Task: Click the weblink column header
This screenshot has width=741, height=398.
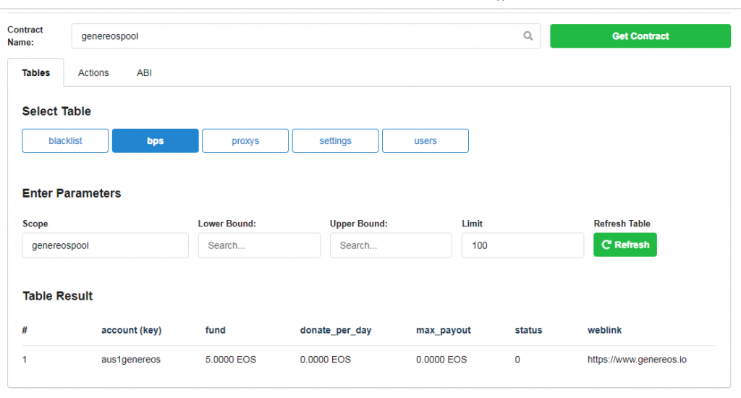Action: click(604, 331)
